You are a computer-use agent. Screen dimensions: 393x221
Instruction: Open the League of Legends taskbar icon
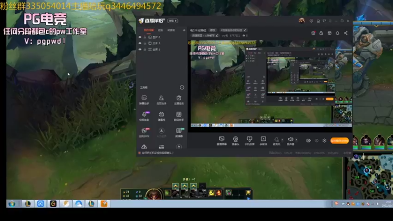[x=28, y=204]
